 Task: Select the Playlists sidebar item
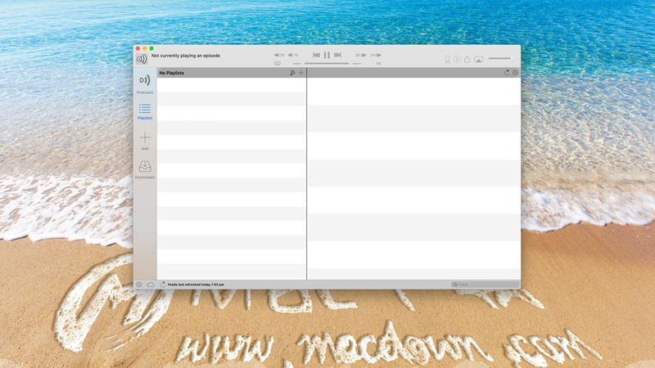[x=145, y=112]
